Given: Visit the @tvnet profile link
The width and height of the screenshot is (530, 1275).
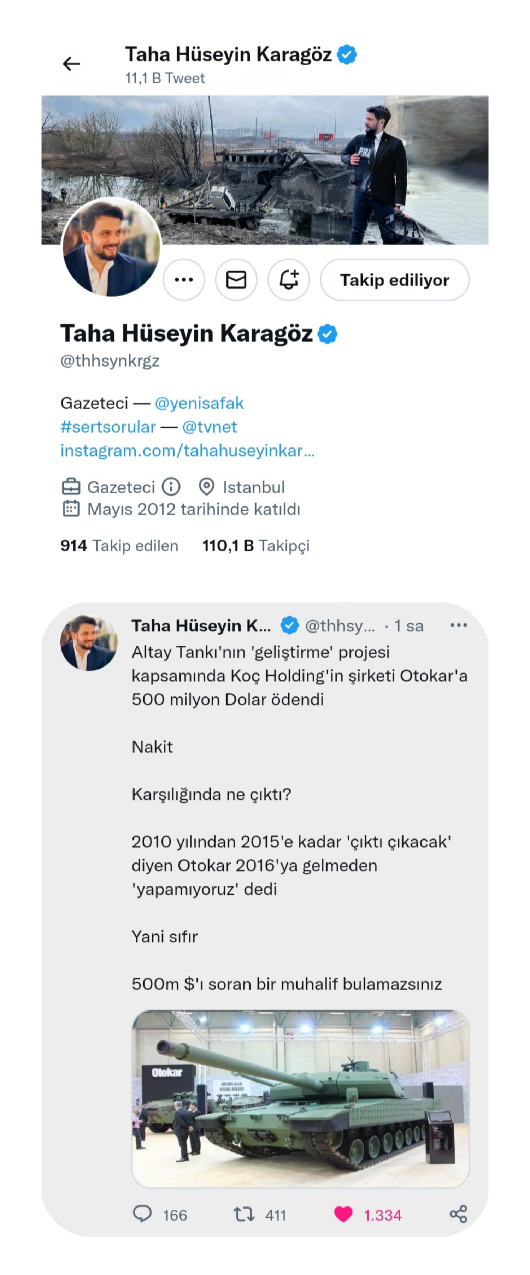Looking at the screenshot, I should tap(210, 427).
